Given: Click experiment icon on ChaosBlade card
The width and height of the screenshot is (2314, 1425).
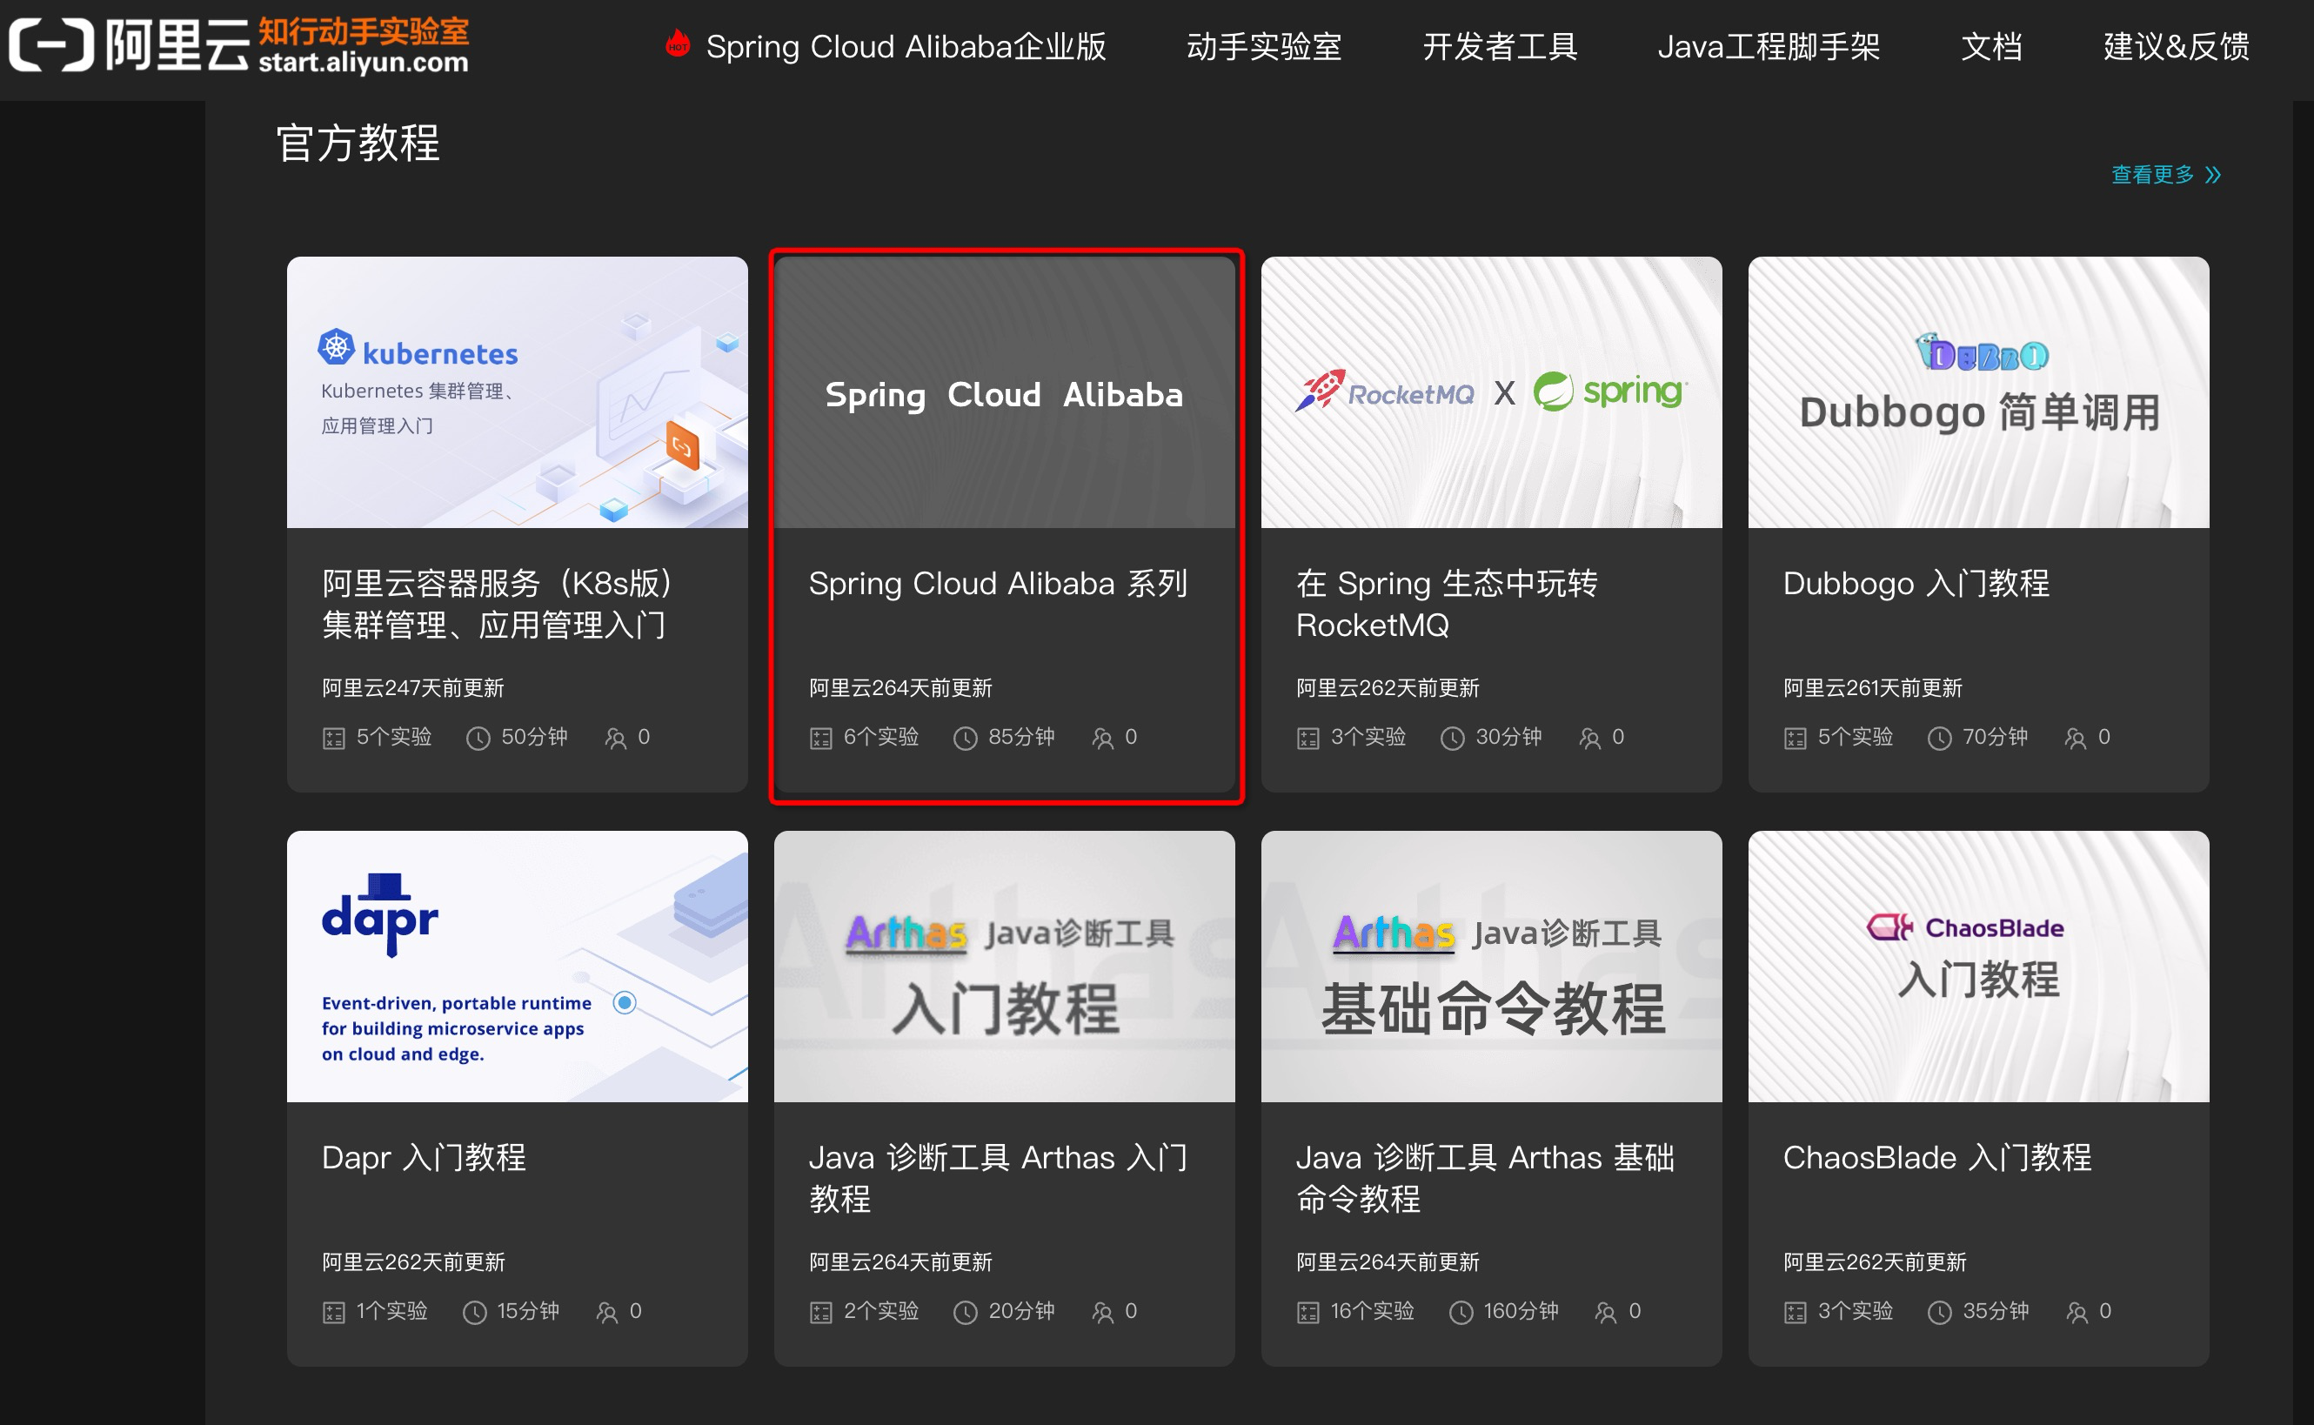Looking at the screenshot, I should point(1795,1312).
